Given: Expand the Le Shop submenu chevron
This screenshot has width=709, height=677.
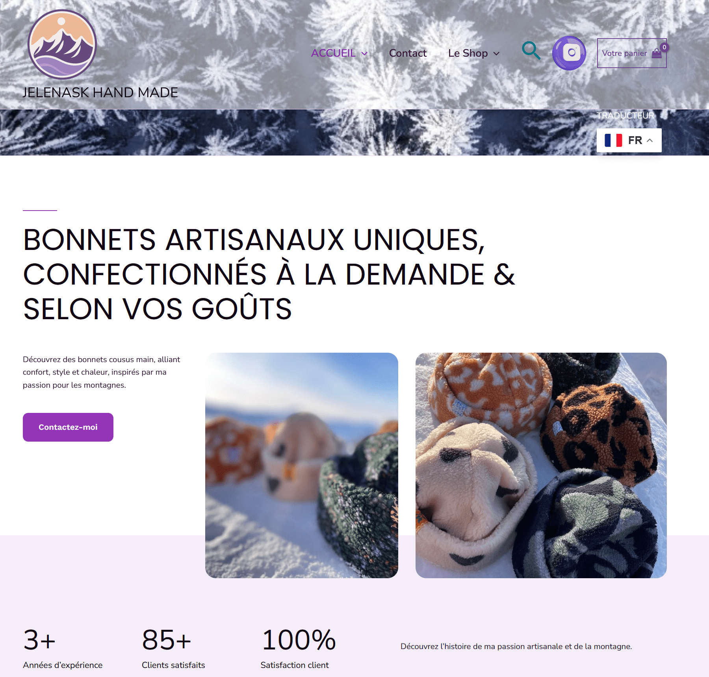Looking at the screenshot, I should coord(496,54).
